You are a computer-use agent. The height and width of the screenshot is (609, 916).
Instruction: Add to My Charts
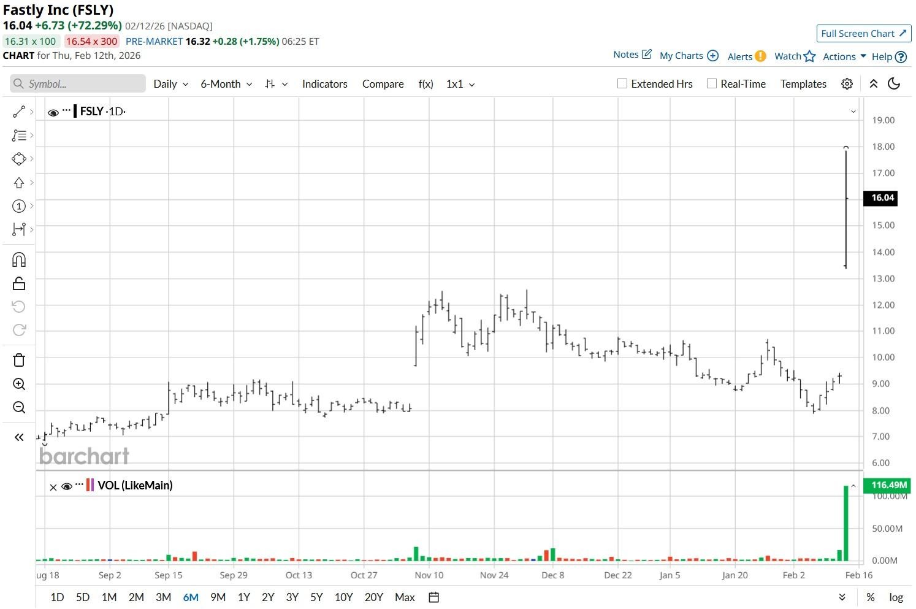(x=689, y=56)
